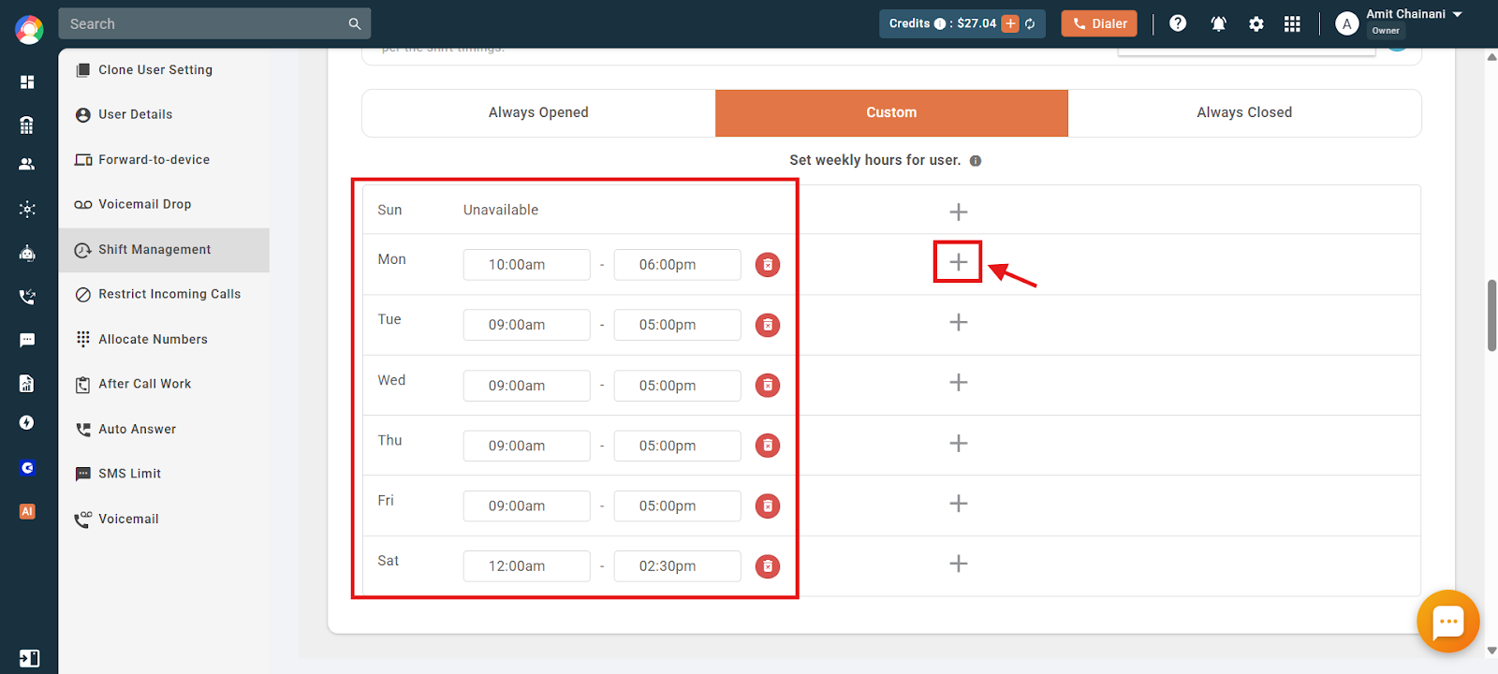Refresh the credits balance

coord(1030,23)
